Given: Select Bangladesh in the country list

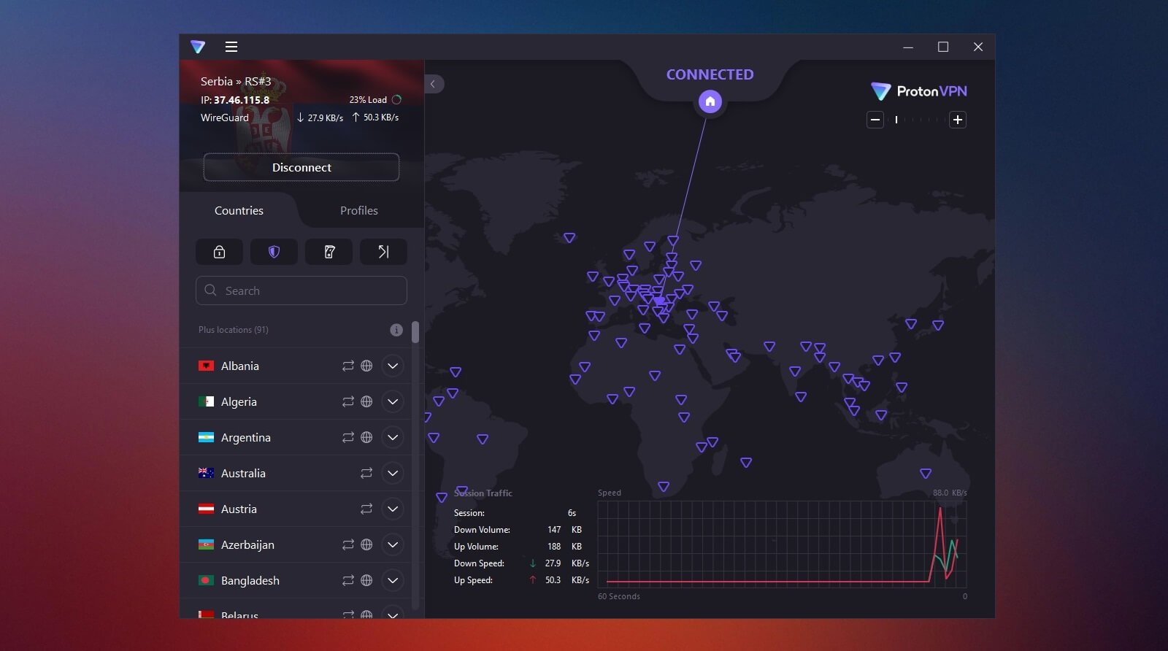Looking at the screenshot, I should pyautogui.click(x=250, y=580).
